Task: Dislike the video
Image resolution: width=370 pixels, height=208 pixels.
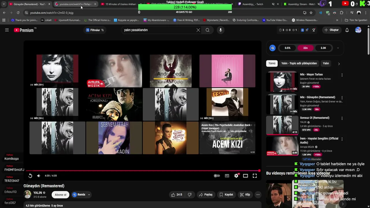Action: [x=190, y=195]
